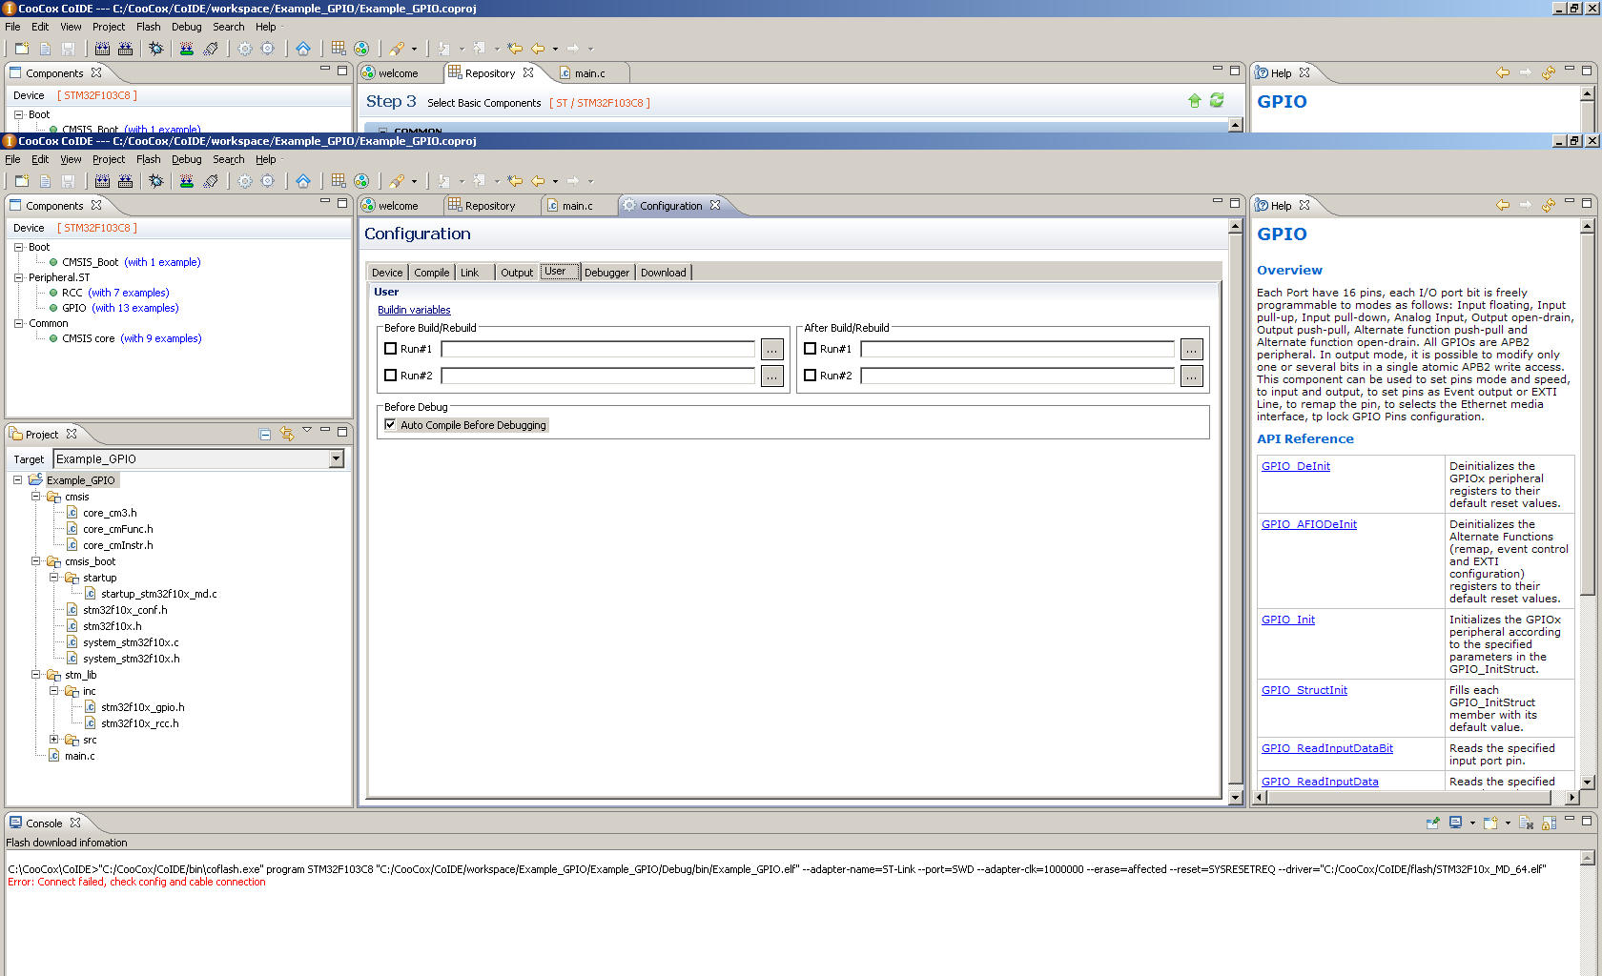Click the blue Home toolbar icon
The image size is (1602, 976).
(303, 181)
